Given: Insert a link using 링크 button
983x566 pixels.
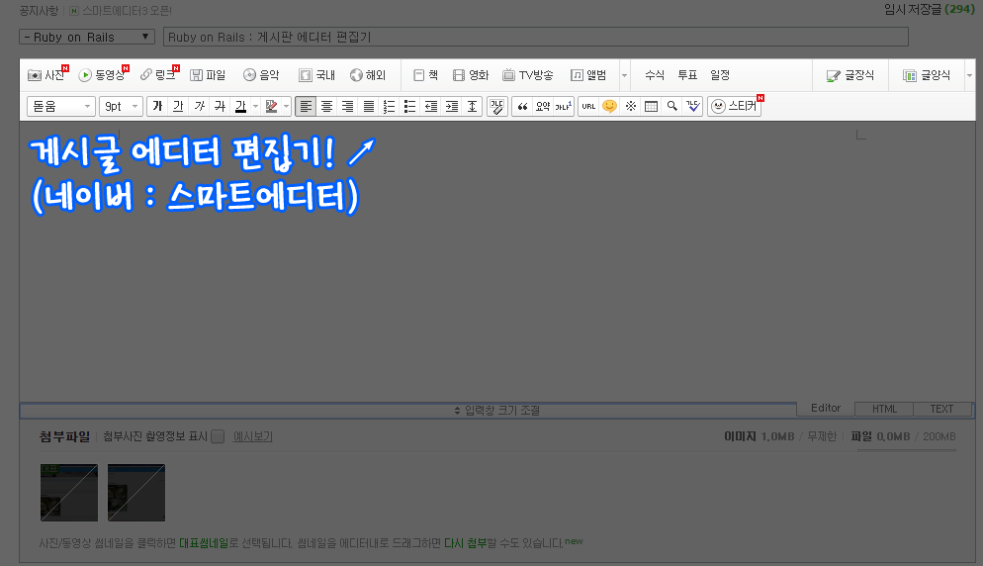Looking at the screenshot, I should coord(158,74).
